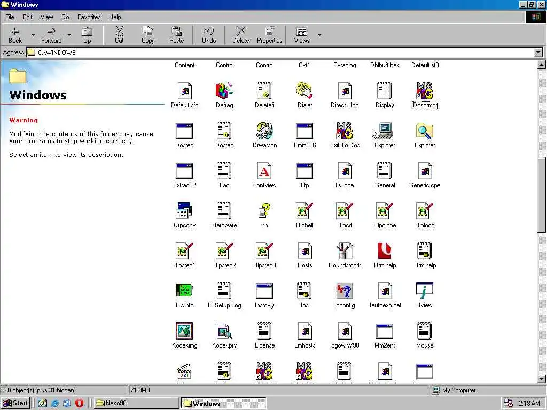Click the Forward toolbar button
Viewport: 547px width, 410px height.
[x=51, y=35]
